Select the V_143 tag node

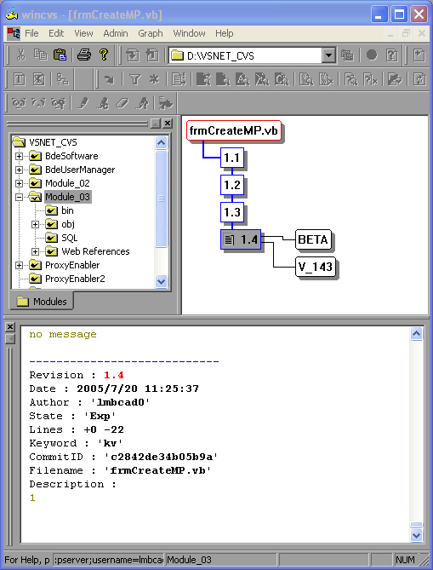pos(316,267)
